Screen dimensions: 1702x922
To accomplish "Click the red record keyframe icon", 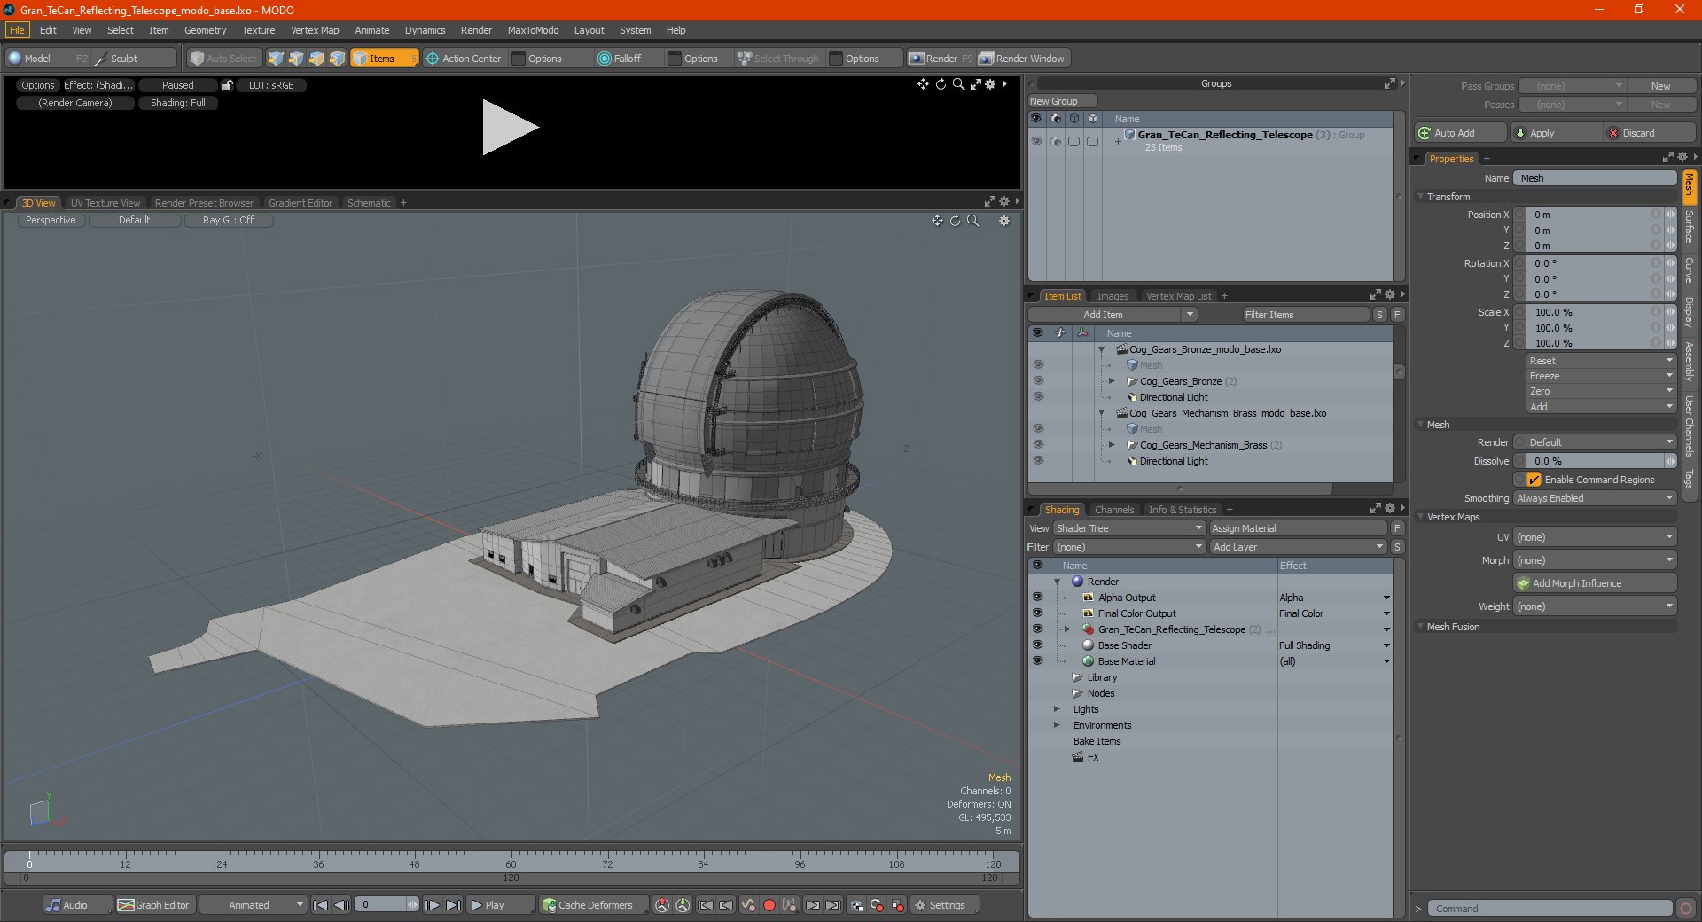I will tap(769, 905).
